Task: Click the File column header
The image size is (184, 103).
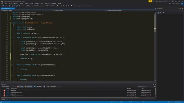Action: pyautogui.click(x=143, y=89)
